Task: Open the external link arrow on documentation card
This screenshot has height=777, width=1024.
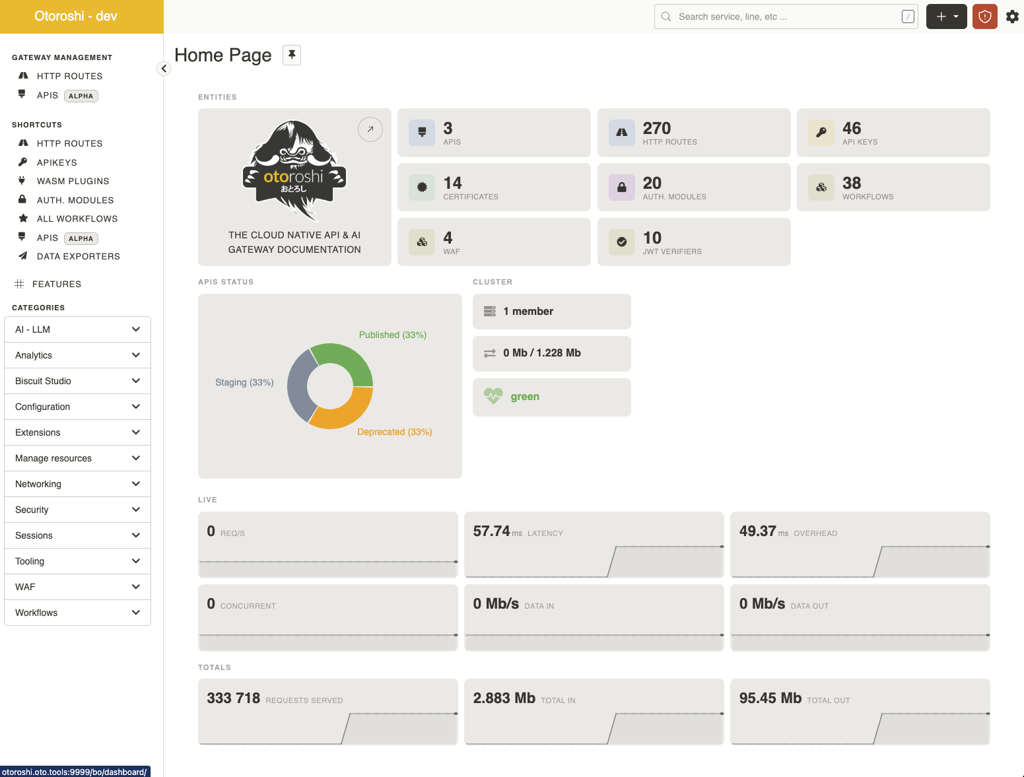Action: 370,129
